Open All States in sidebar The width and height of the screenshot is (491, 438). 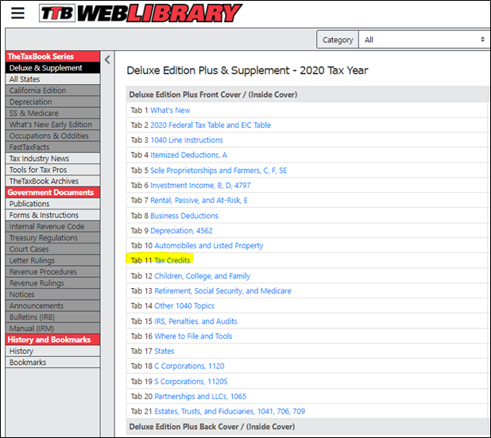[52, 79]
